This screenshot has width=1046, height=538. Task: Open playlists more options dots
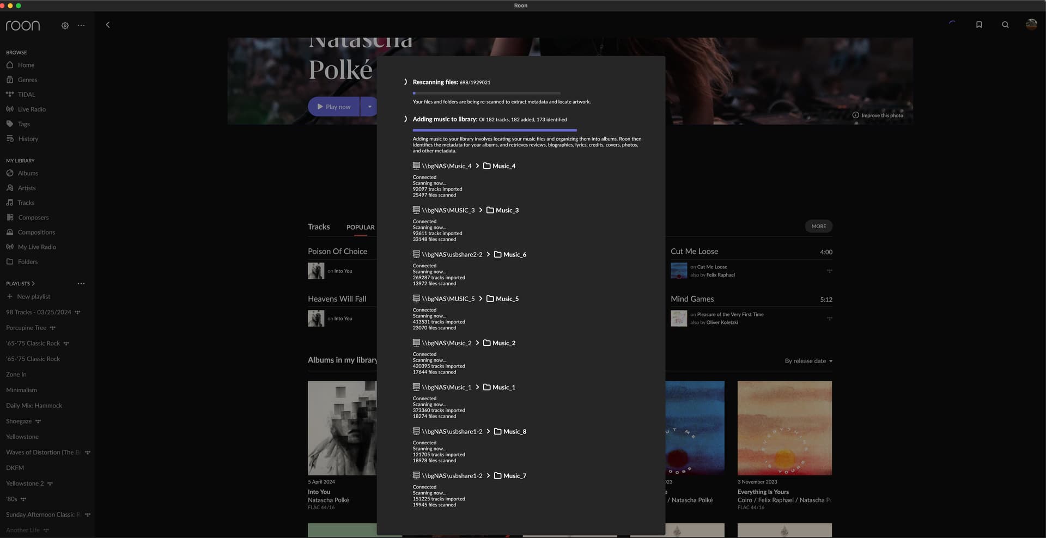pyautogui.click(x=81, y=283)
